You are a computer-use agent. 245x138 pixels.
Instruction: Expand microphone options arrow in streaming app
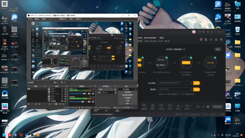pyautogui.click(x=182, y=106)
